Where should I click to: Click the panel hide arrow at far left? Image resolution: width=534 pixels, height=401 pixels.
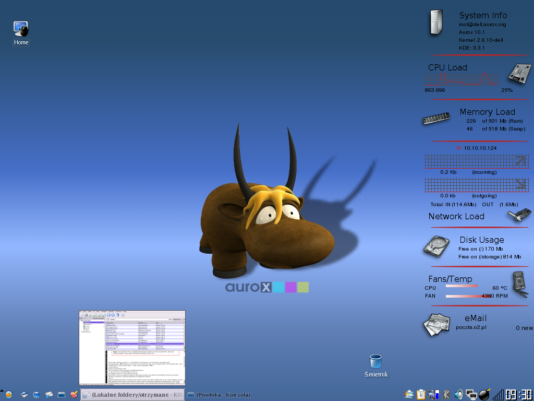[x=2, y=391]
